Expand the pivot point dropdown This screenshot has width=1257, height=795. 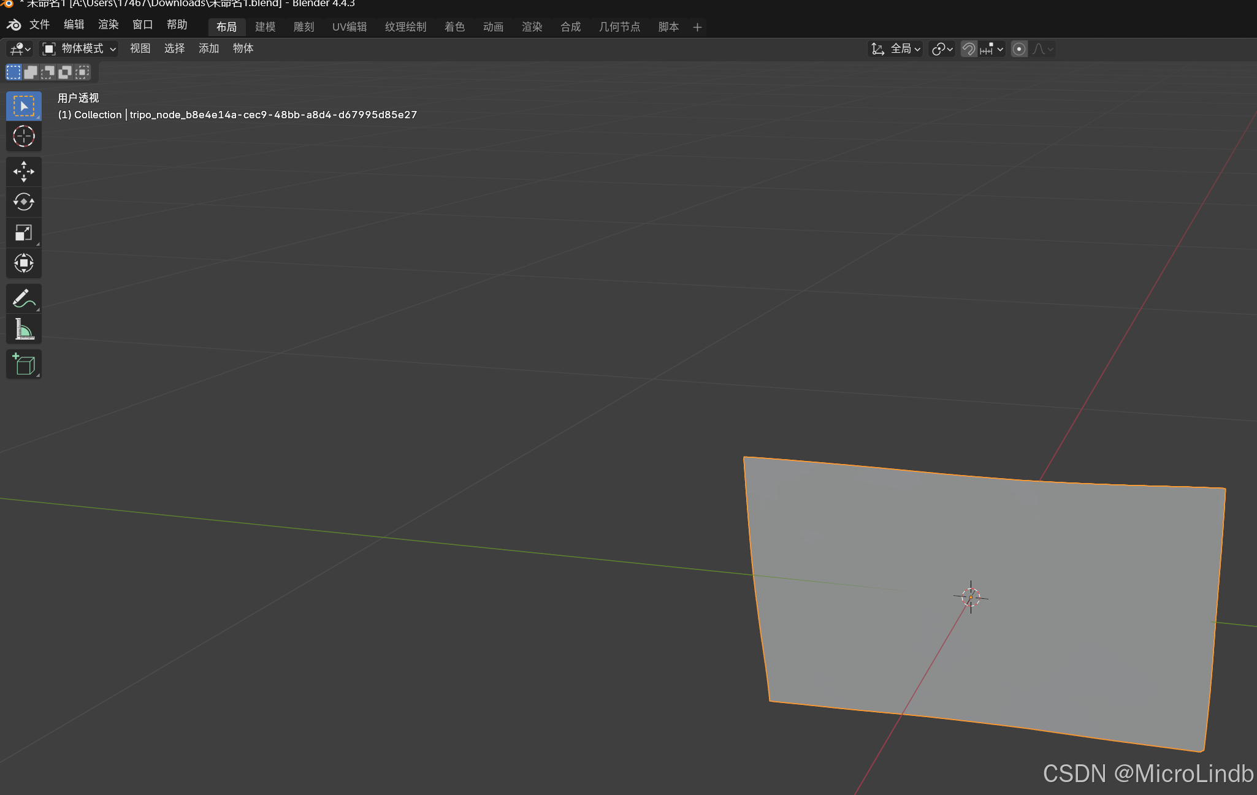942,49
